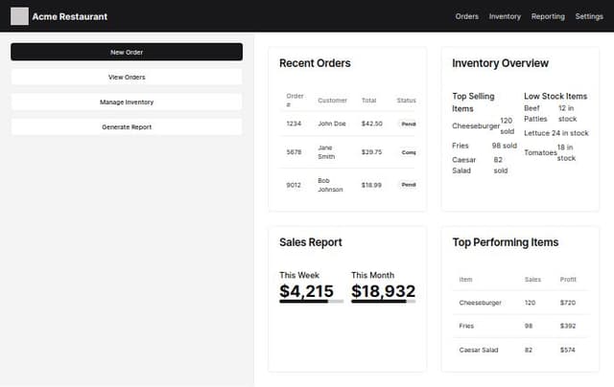Screen dimensions: 614x387
Task: Click the Total column header
Action: point(368,101)
